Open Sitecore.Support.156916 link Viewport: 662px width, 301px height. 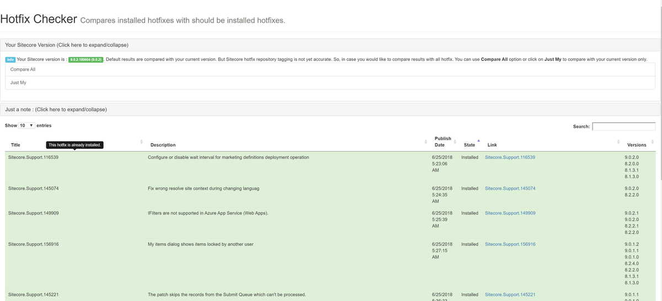coord(510,244)
